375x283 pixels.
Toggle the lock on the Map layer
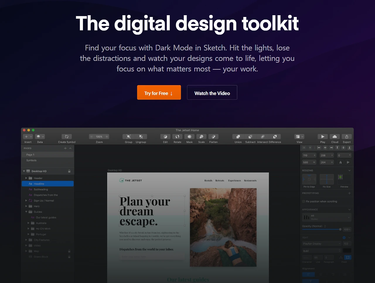tap(69, 251)
